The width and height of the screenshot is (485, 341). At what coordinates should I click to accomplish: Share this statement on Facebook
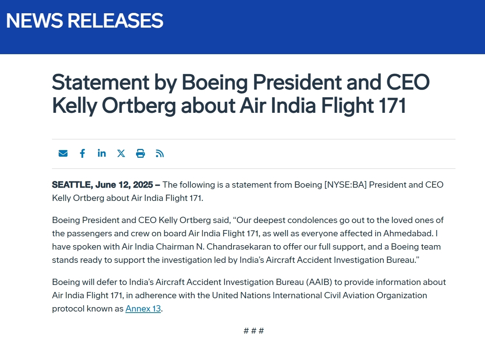pyautogui.click(x=83, y=153)
